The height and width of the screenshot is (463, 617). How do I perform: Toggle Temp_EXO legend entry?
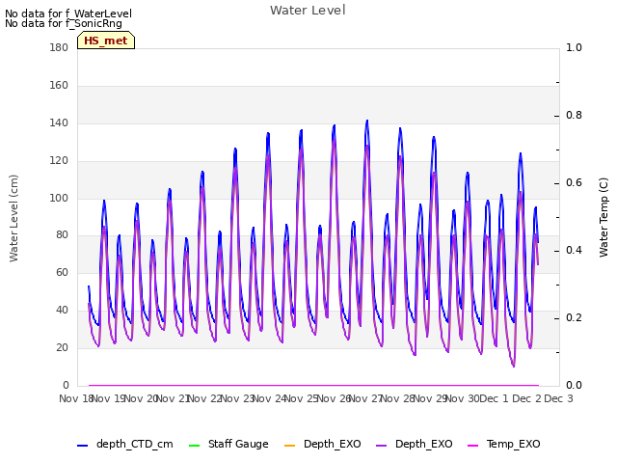[x=503, y=444]
